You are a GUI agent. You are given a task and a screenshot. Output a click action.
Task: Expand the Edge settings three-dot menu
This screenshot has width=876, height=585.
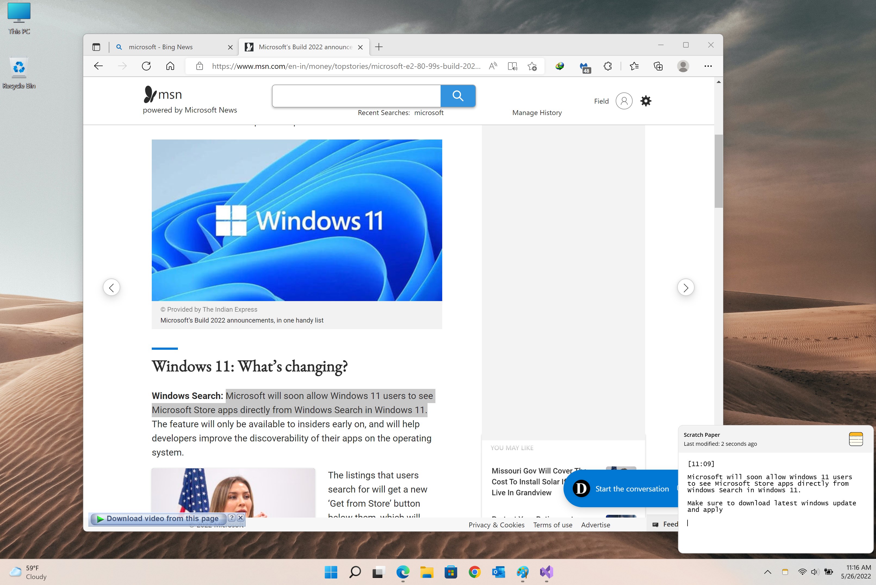pyautogui.click(x=708, y=65)
